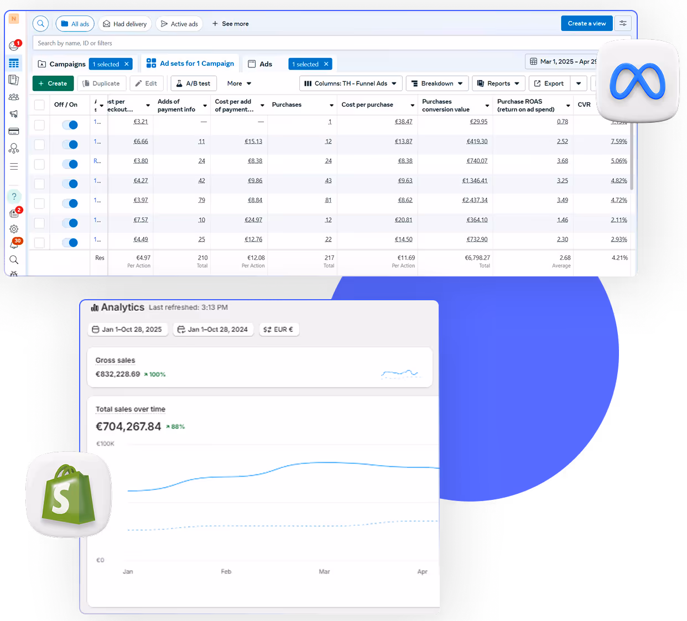
Task: Click the green Create button
Action: [x=53, y=83]
